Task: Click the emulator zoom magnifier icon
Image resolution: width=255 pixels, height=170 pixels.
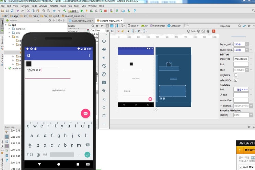Action: [x=104, y=91]
